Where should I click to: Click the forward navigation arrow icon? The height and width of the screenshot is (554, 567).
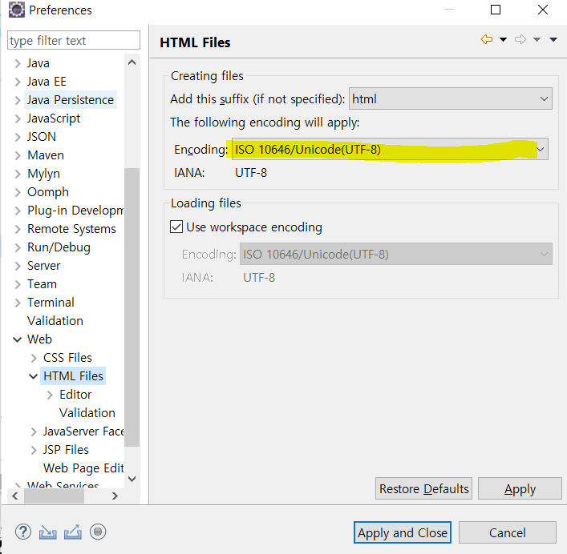tap(520, 39)
